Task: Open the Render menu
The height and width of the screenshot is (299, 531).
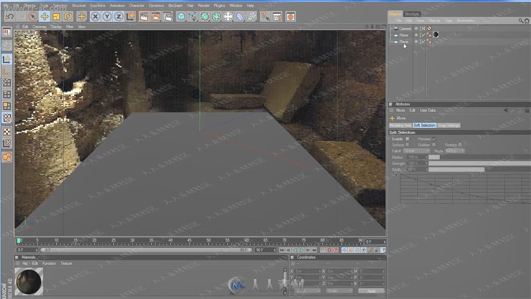Action: click(204, 5)
